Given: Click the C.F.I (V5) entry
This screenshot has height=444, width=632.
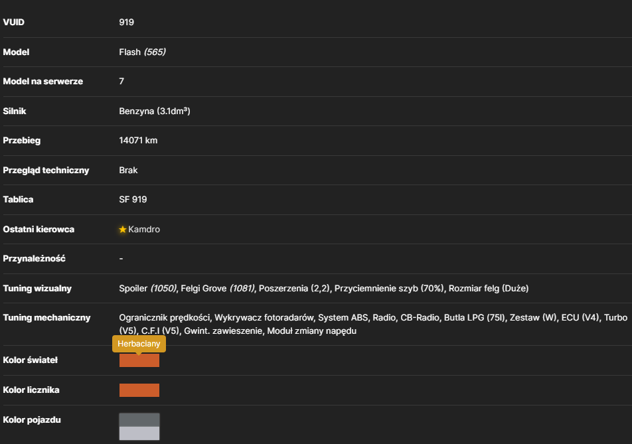Looking at the screenshot, I should click(x=160, y=331).
